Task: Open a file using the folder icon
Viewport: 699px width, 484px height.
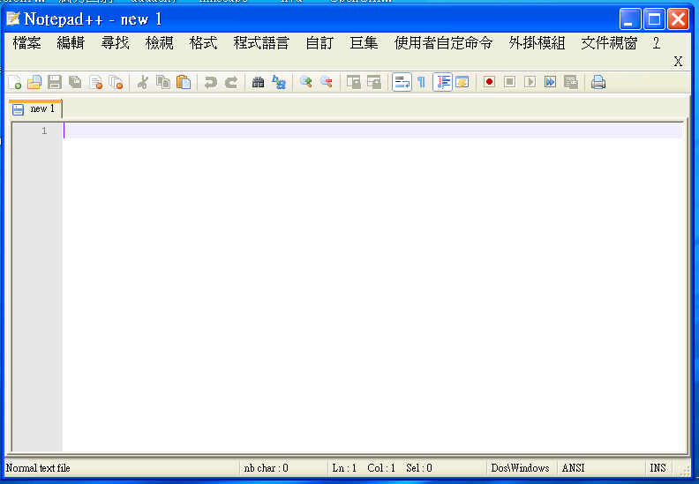Action: pos(34,82)
